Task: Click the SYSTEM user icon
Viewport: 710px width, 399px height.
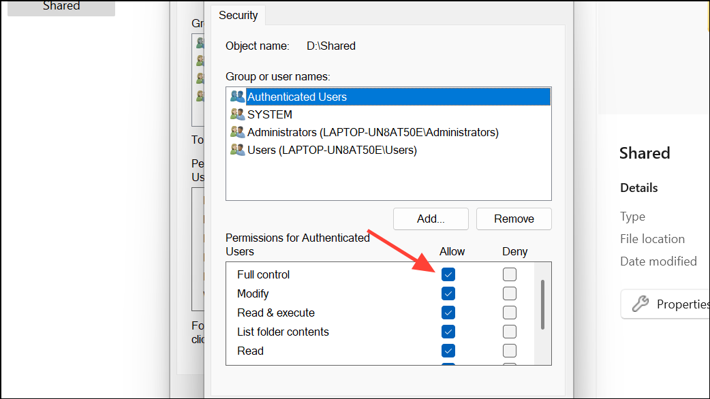Action: click(x=237, y=114)
